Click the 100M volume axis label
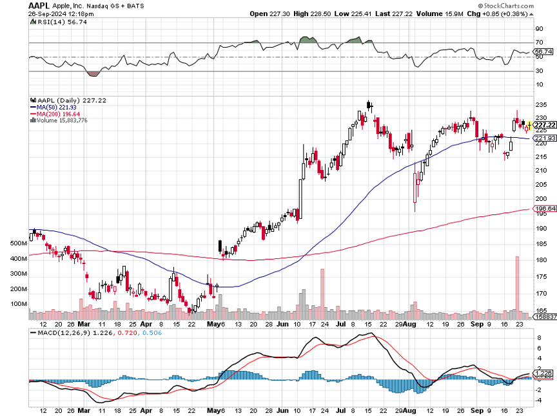This screenshot has height=416, width=557. [19, 304]
